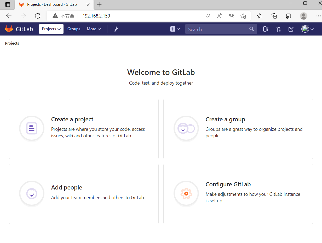The image size is (322, 243).
Task: Add this page to favorites star
Action: point(243,16)
